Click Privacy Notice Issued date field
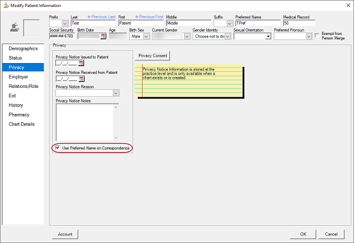 point(67,64)
